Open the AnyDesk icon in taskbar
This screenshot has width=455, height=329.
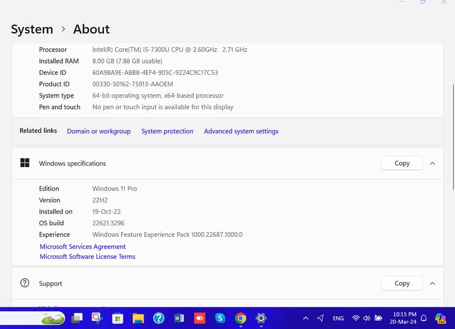tap(200, 318)
